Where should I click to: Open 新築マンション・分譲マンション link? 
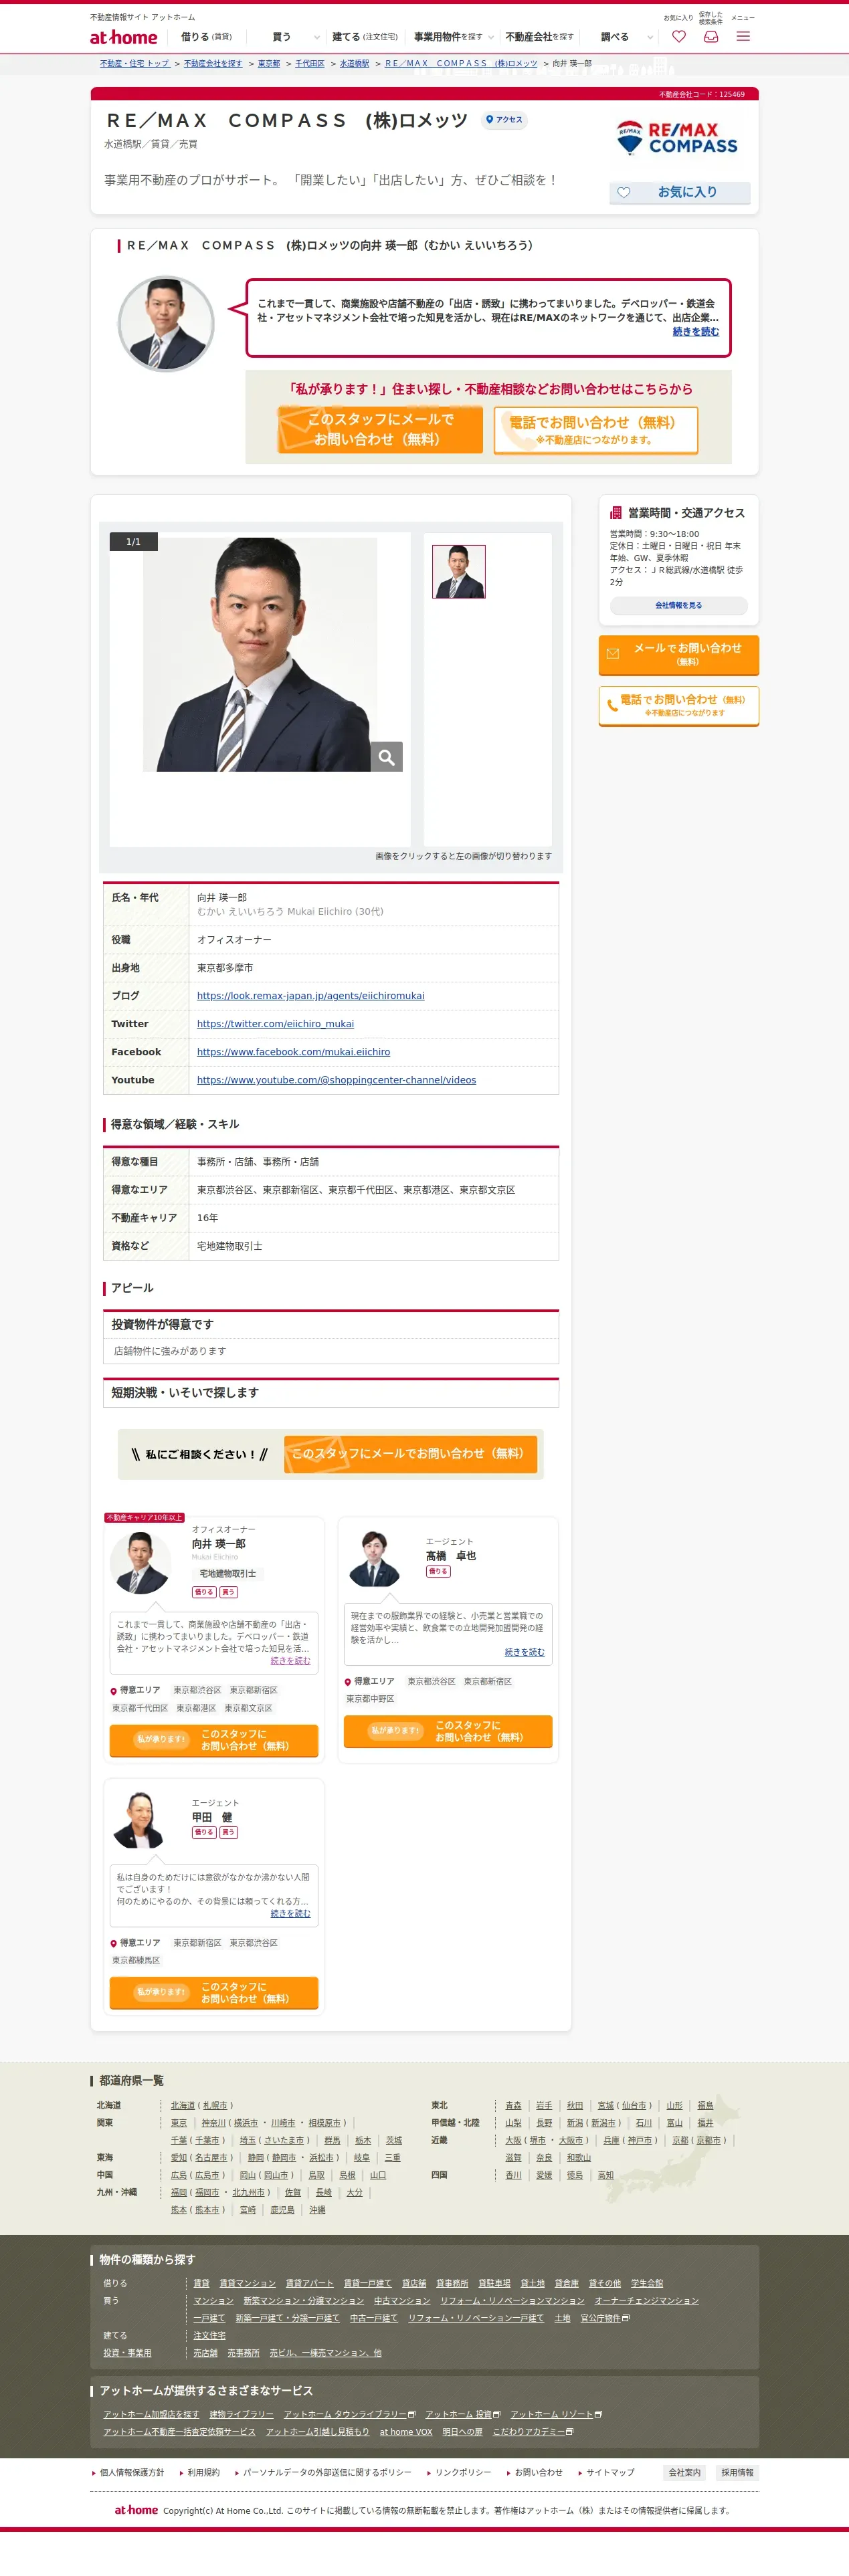304,2300
